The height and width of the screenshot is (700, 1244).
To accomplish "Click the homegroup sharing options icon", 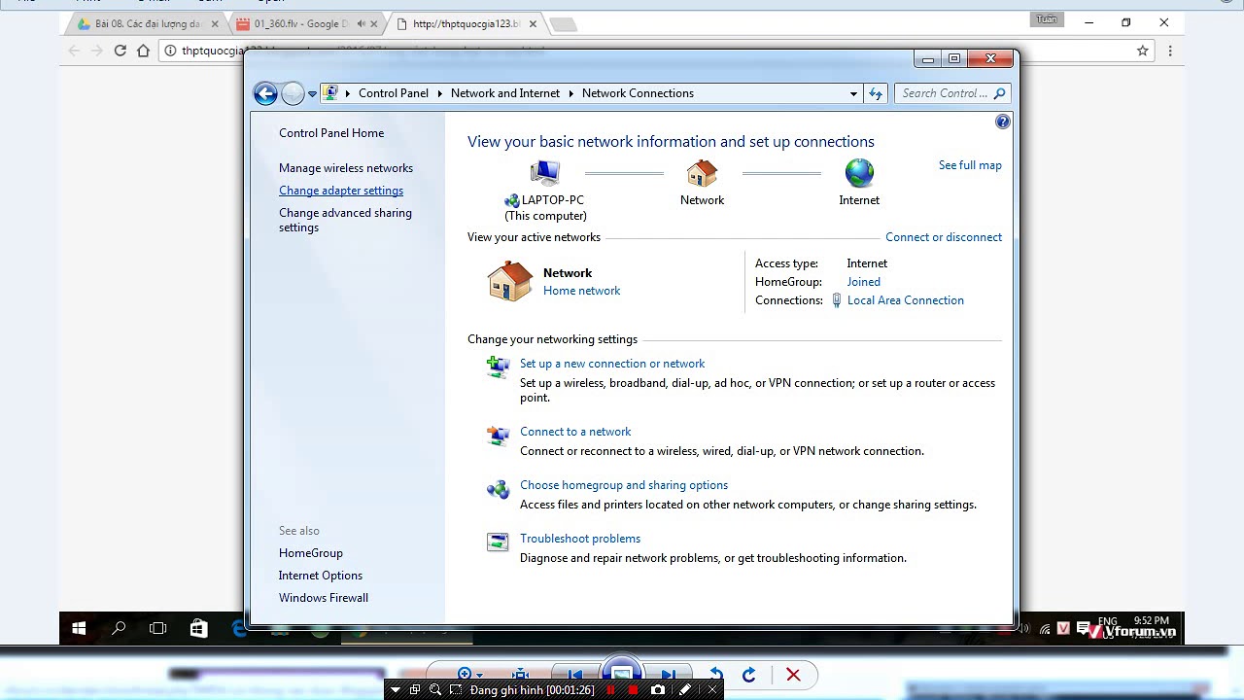I will point(498,489).
